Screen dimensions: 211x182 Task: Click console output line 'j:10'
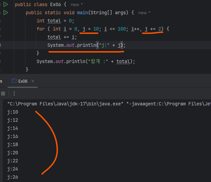click(13, 112)
